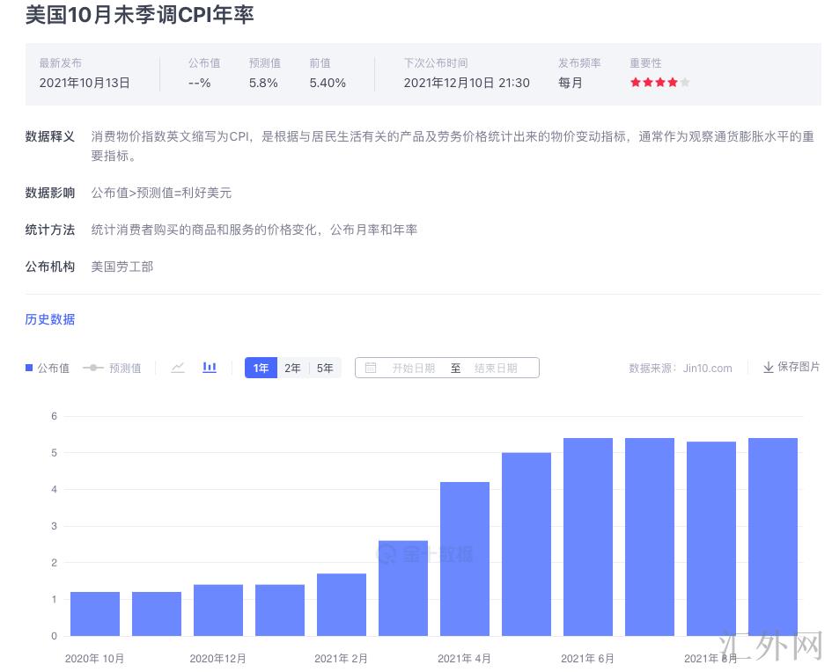
Task: Open the 开始日期 start date picker
Action: coord(413,368)
